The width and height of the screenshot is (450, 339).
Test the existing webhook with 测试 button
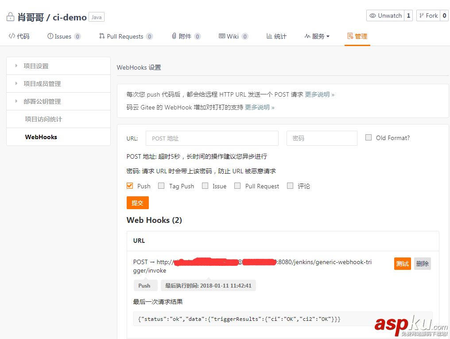[402, 264]
